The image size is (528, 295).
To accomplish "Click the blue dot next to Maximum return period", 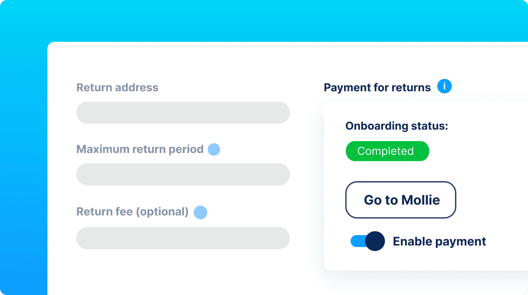I will tap(214, 149).
